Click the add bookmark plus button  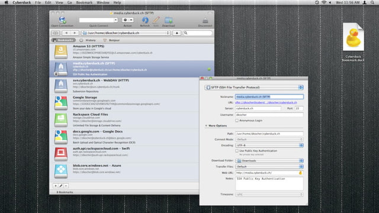[x=55, y=186]
